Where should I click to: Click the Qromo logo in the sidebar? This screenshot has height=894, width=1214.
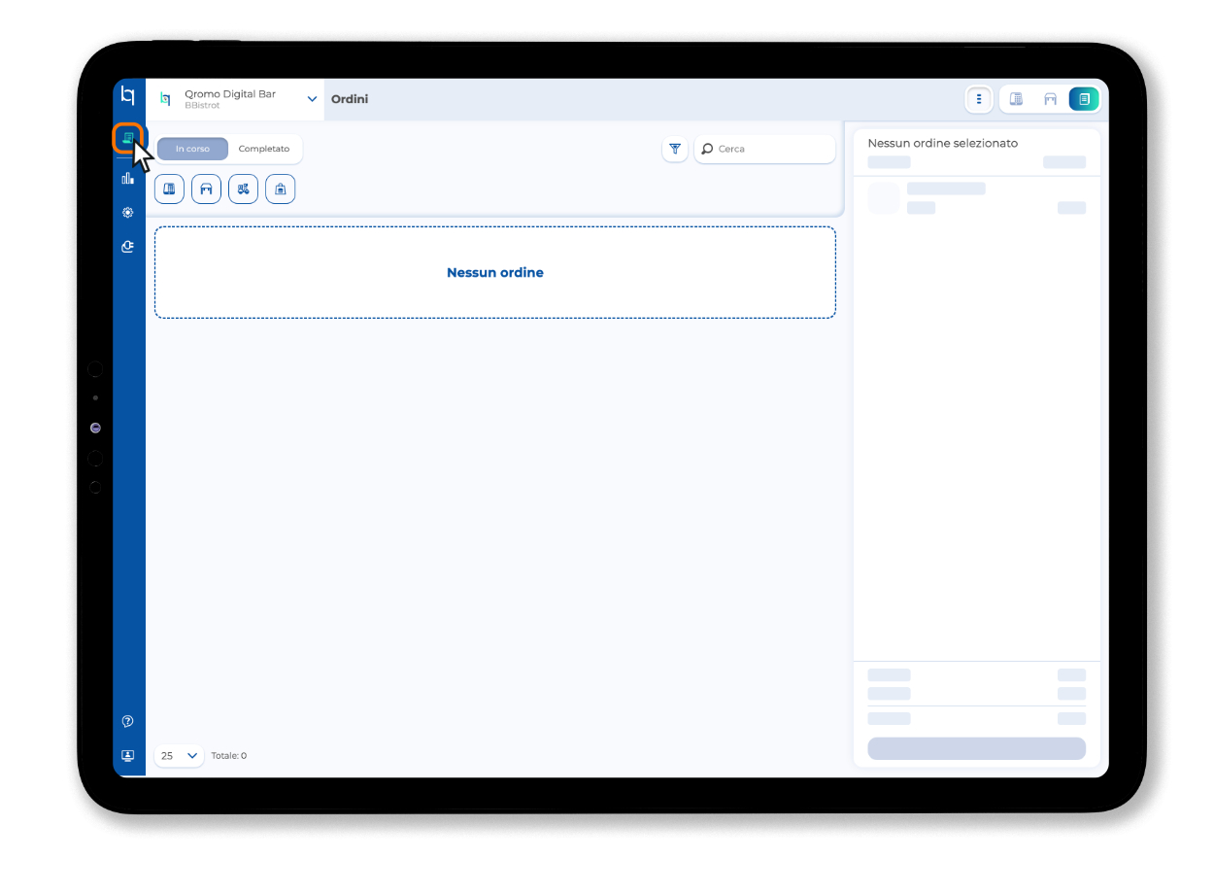tap(127, 95)
